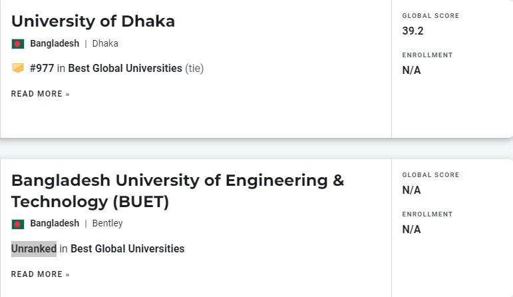Click Best Global Universities in the BUET card
The image size is (513, 297).
click(x=128, y=249)
